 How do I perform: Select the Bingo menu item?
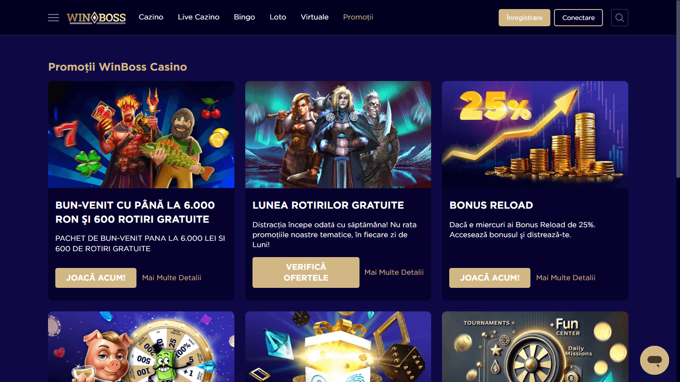[244, 17]
